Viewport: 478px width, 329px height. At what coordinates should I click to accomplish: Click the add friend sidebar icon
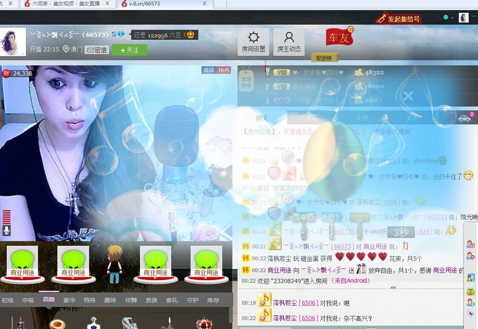[x=470, y=302]
